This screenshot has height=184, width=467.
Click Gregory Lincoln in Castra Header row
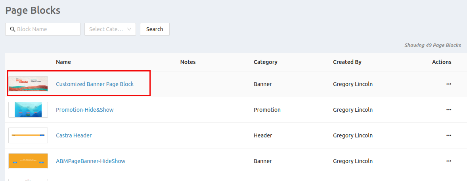coord(353,135)
